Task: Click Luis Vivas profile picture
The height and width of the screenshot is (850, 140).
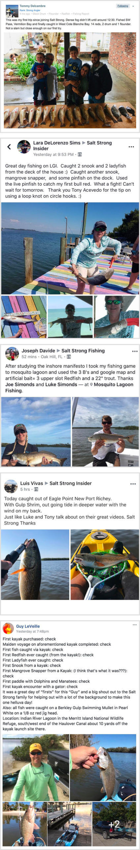Action: pyautogui.click(x=11, y=486)
